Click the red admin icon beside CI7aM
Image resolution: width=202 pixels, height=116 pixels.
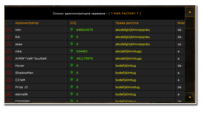[x=9, y=80]
